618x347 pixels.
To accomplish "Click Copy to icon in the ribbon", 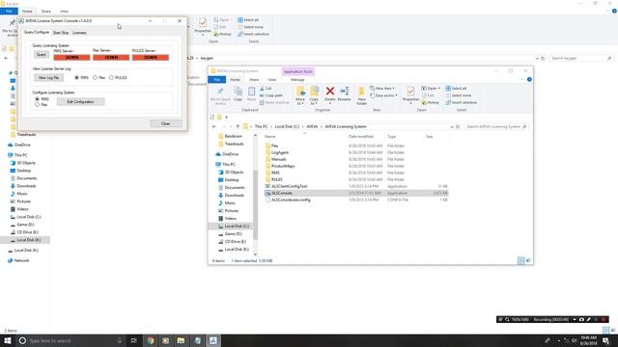I will (x=314, y=92).
